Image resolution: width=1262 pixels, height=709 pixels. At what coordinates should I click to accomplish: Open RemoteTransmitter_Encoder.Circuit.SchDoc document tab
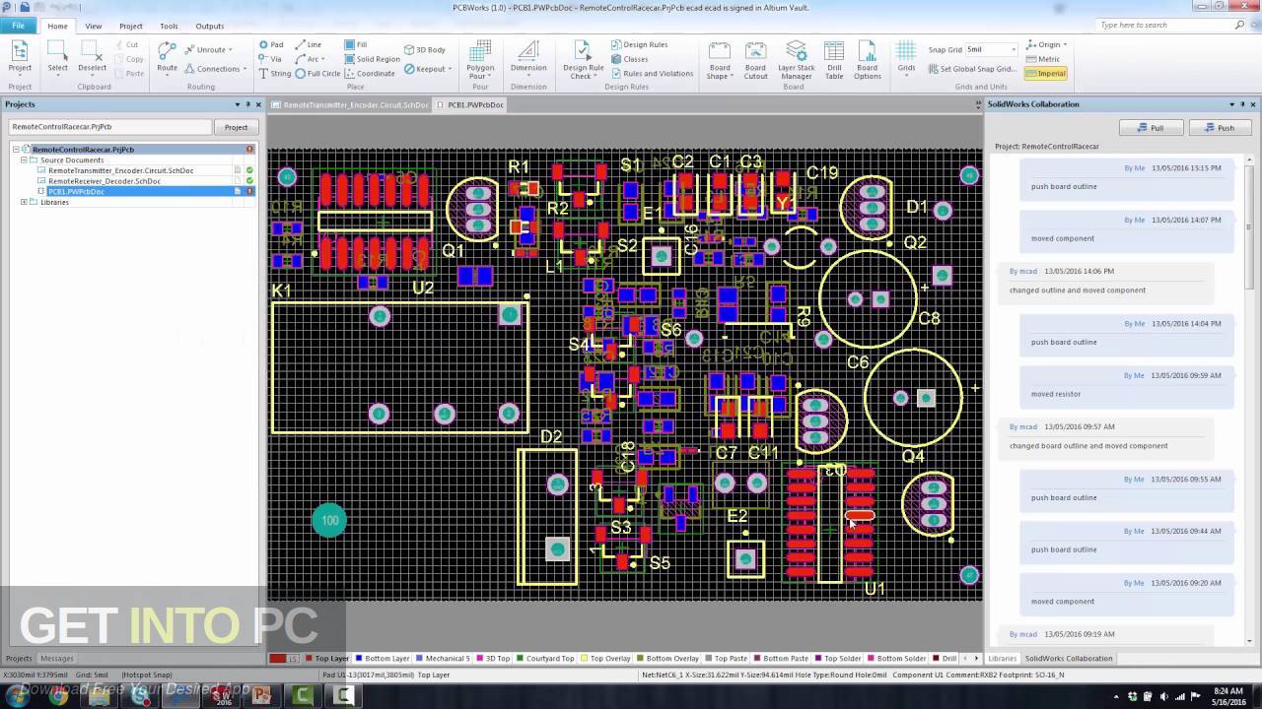pyautogui.click(x=350, y=104)
